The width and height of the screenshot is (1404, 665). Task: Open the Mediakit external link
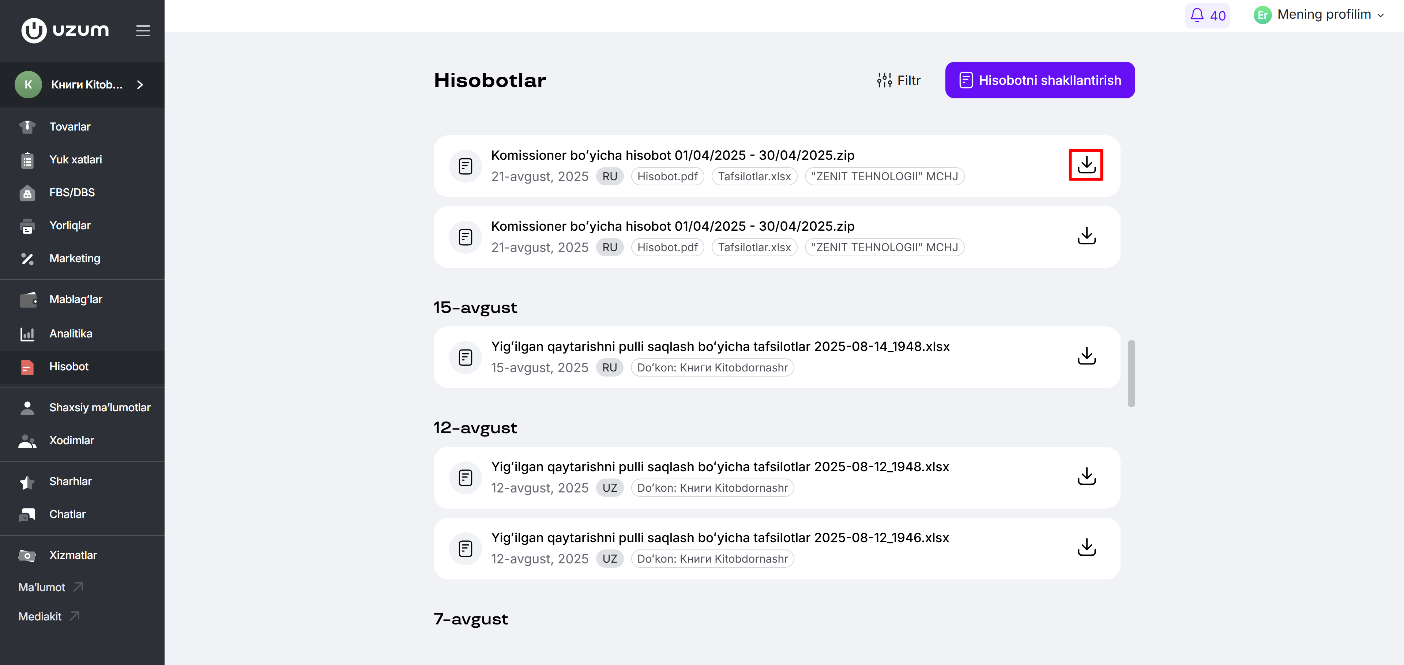click(x=49, y=616)
